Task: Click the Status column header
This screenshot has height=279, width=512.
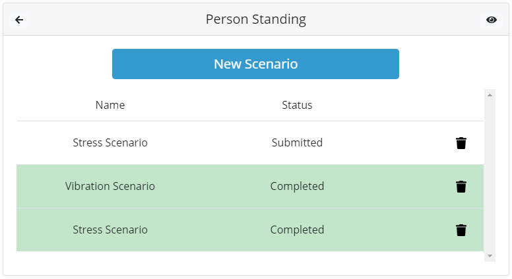Action: pos(297,105)
